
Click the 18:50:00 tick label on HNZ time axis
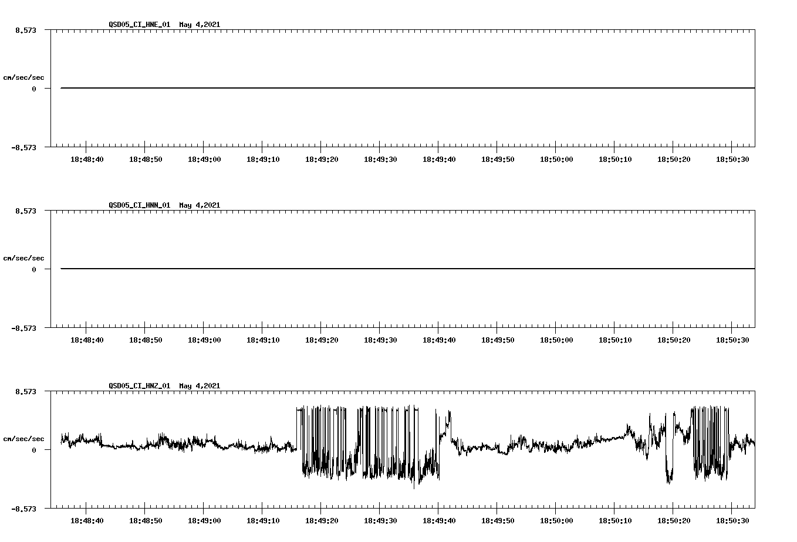[x=558, y=520]
